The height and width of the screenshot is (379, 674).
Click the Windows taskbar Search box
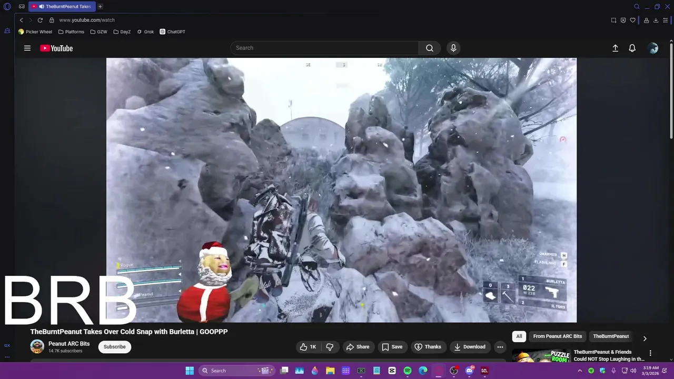pyautogui.click(x=237, y=371)
